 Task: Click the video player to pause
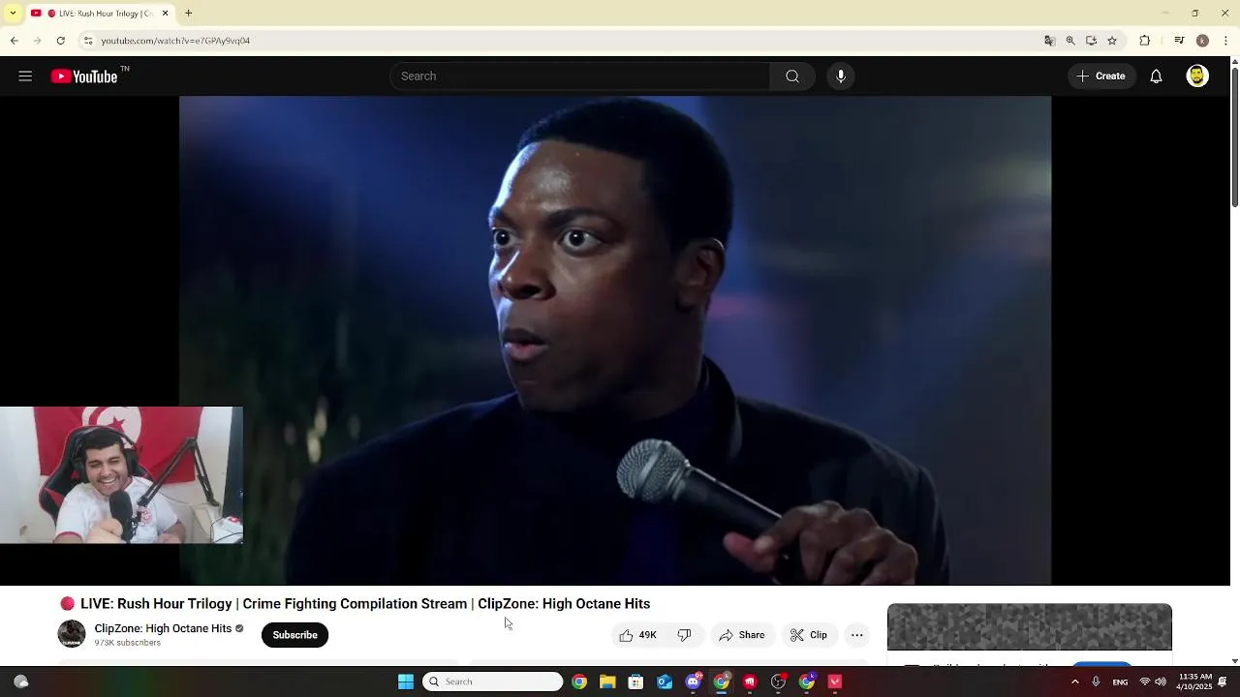(x=615, y=341)
